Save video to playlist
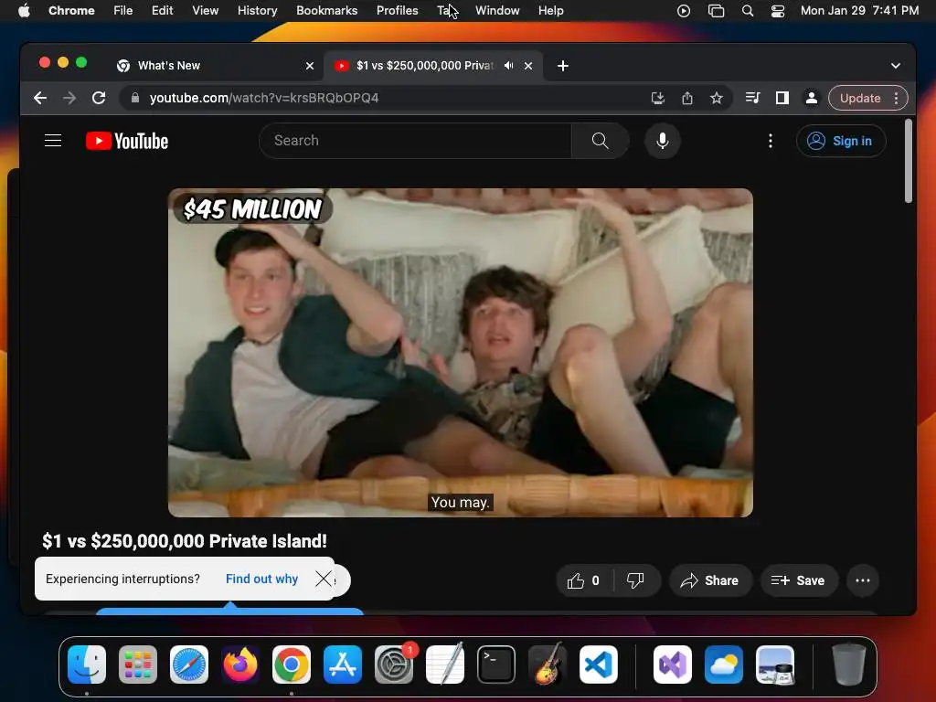The image size is (936, 702). (799, 580)
